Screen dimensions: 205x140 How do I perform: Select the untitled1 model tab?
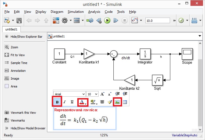(11, 29)
